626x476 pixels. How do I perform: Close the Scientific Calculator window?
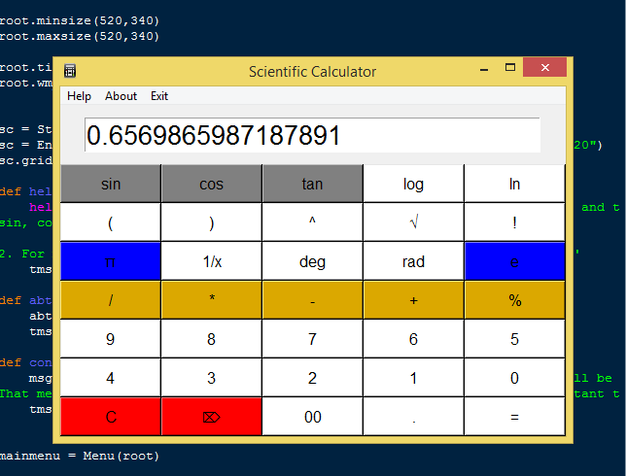544,67
